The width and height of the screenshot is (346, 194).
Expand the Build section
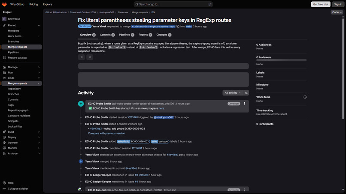coord(21,132)
